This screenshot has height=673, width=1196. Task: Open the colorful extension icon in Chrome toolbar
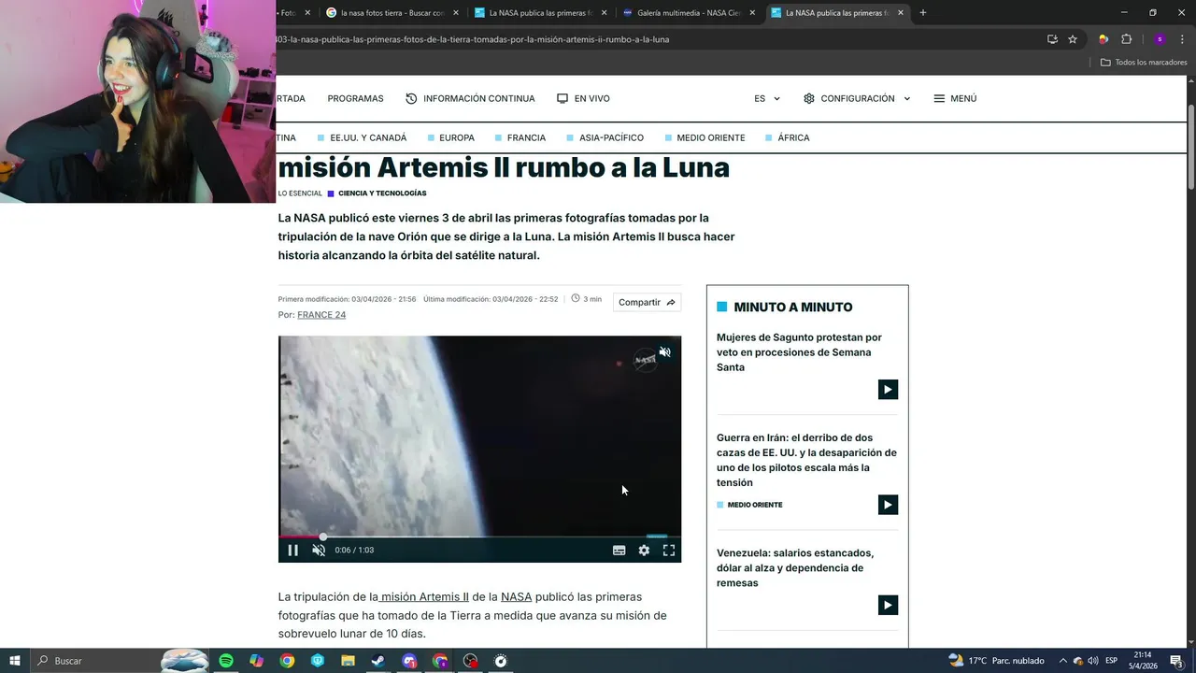1103,39
